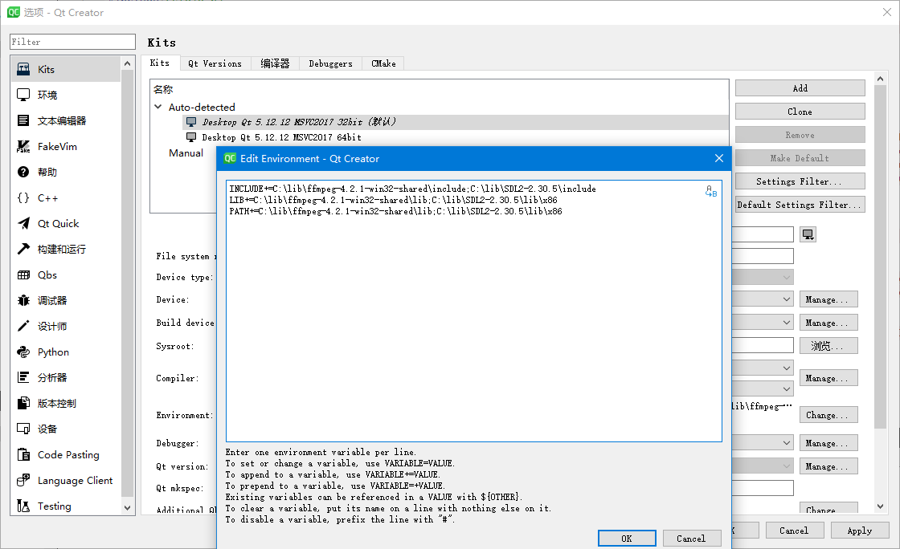This screenshot has width=900, height=549.
Task: Open the Qt Quick settings category
Action: click(x=65, y=223)
